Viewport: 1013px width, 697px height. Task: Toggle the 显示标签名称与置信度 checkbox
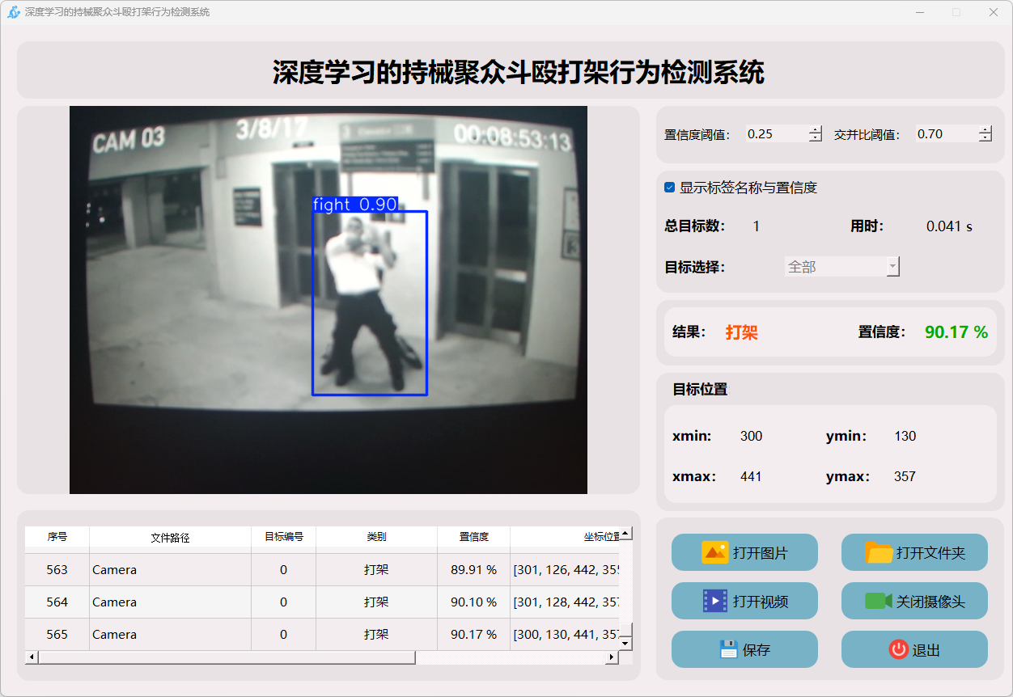tap(669, 188)
